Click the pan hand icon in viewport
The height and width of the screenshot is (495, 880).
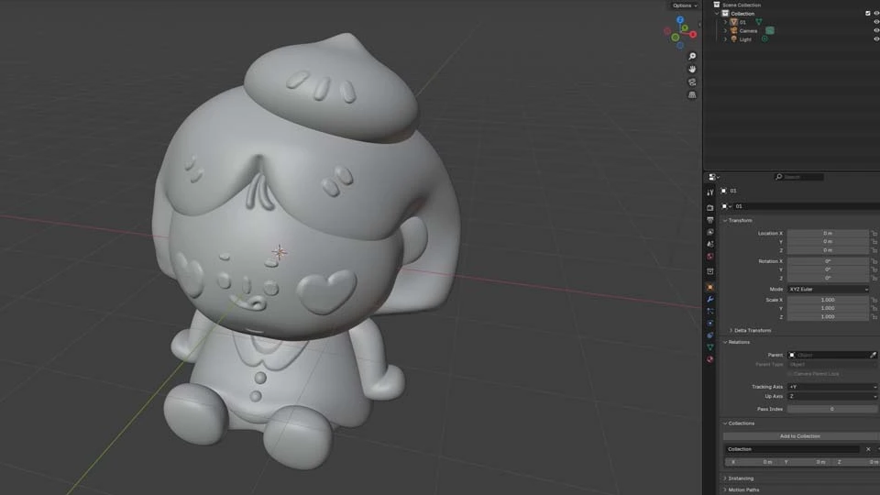pyautogui.click(x=692, y=70)
